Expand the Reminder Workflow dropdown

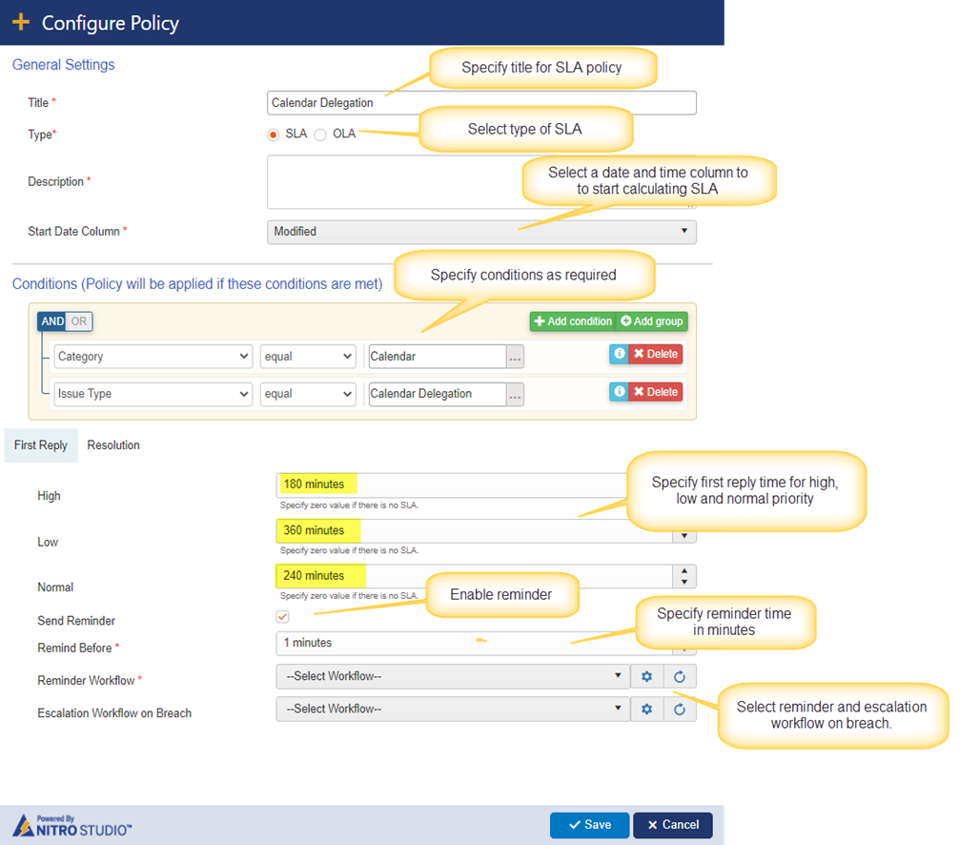[453, 677]
